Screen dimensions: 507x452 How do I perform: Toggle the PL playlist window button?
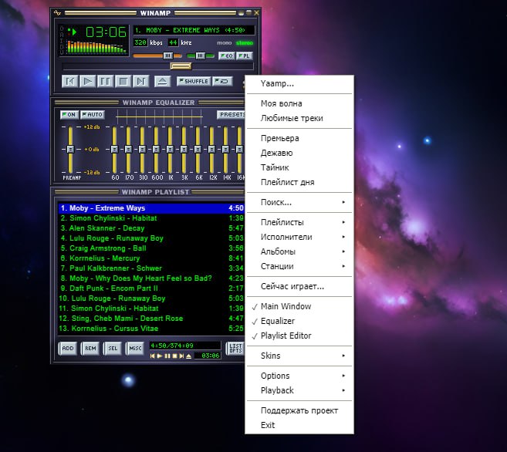pos(244,56)
